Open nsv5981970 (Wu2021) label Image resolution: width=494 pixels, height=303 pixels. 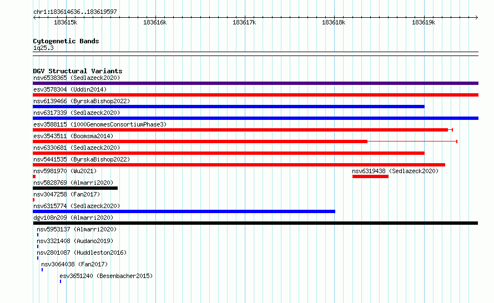click(65, 171)
